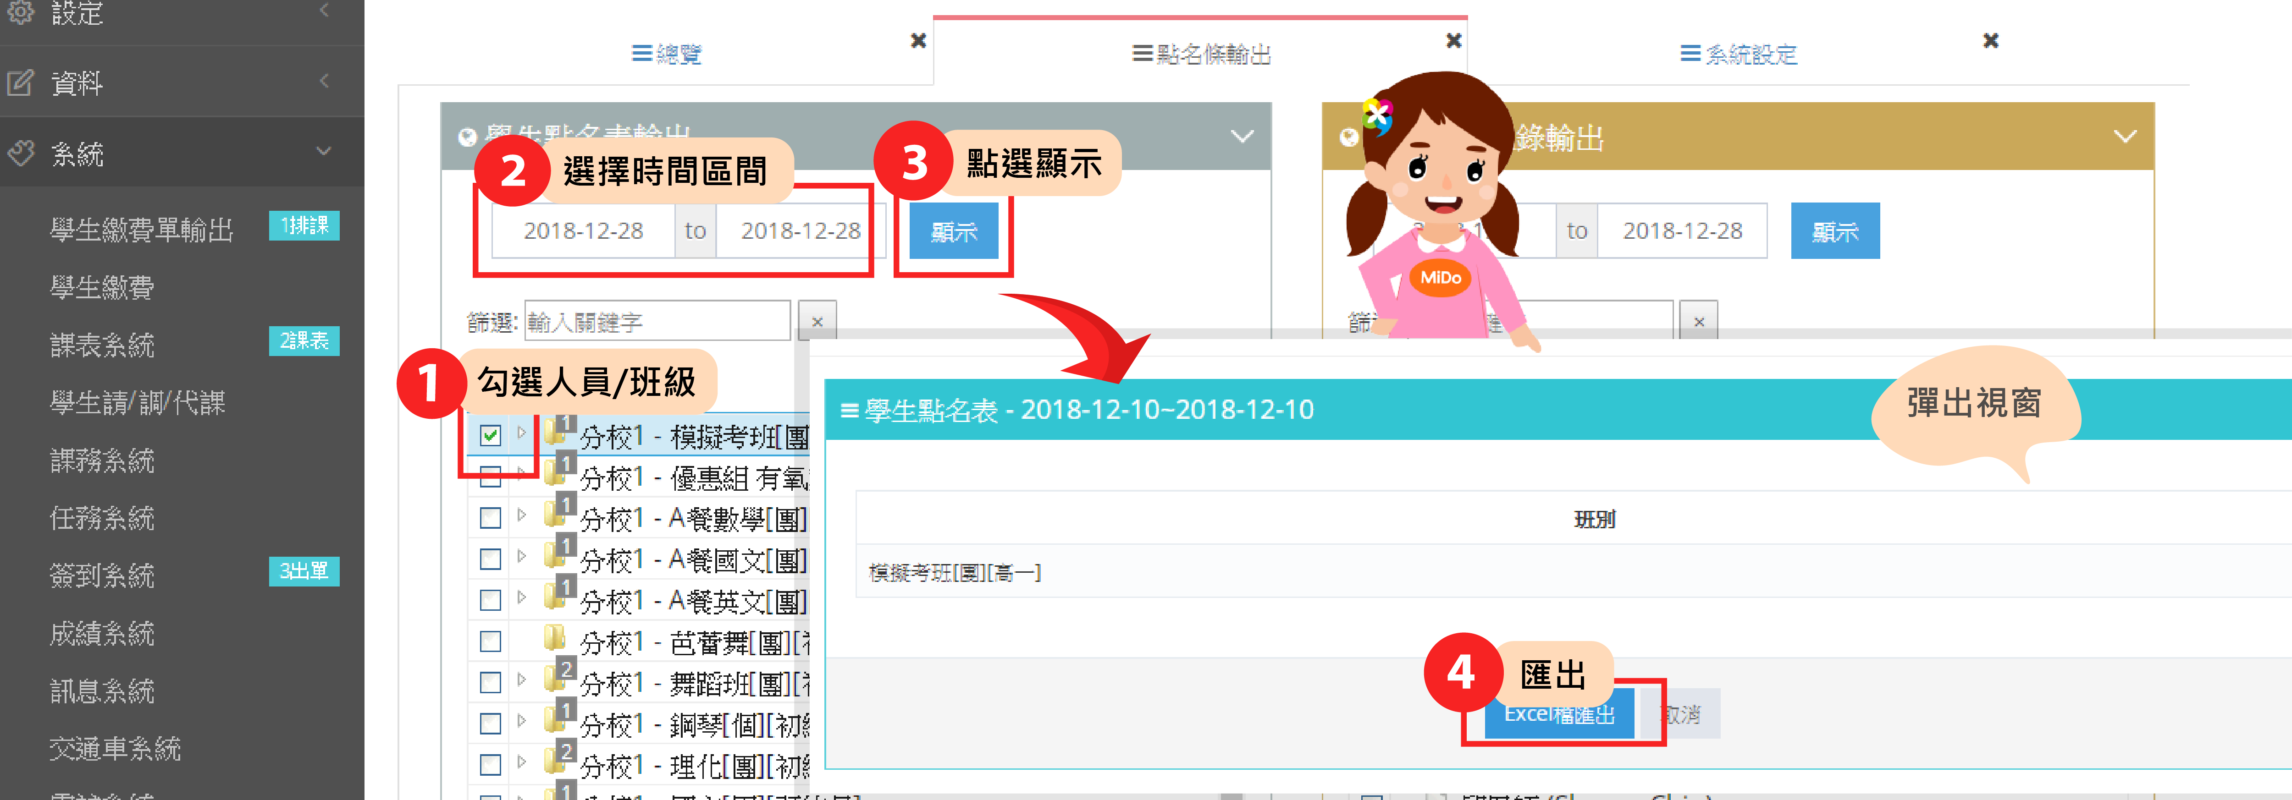Switch to the 總覽 tab
This screenshot has height=800, width=2292.
coord(667,54)
